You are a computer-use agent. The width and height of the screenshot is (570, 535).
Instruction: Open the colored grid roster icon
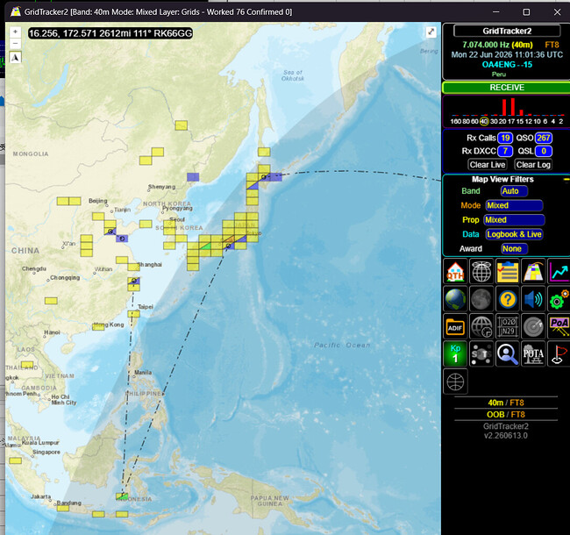tap(533, 271)
